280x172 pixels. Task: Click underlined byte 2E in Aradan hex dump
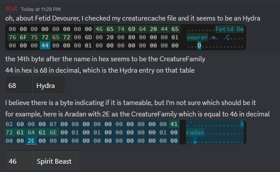coord(31,141)
